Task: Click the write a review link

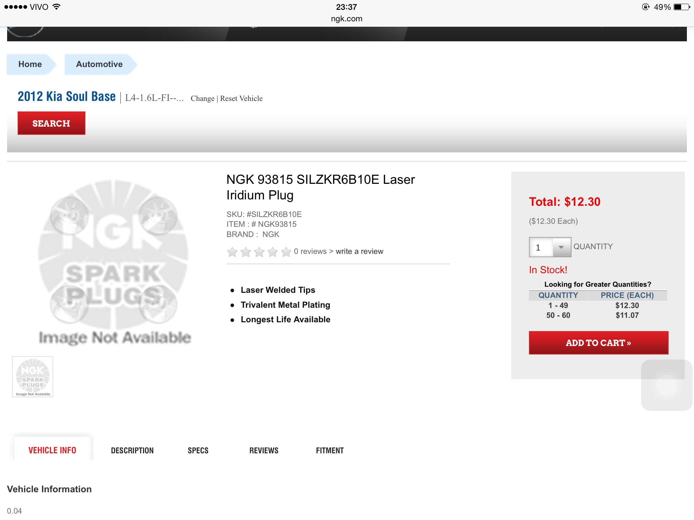Action: [359, 251]
